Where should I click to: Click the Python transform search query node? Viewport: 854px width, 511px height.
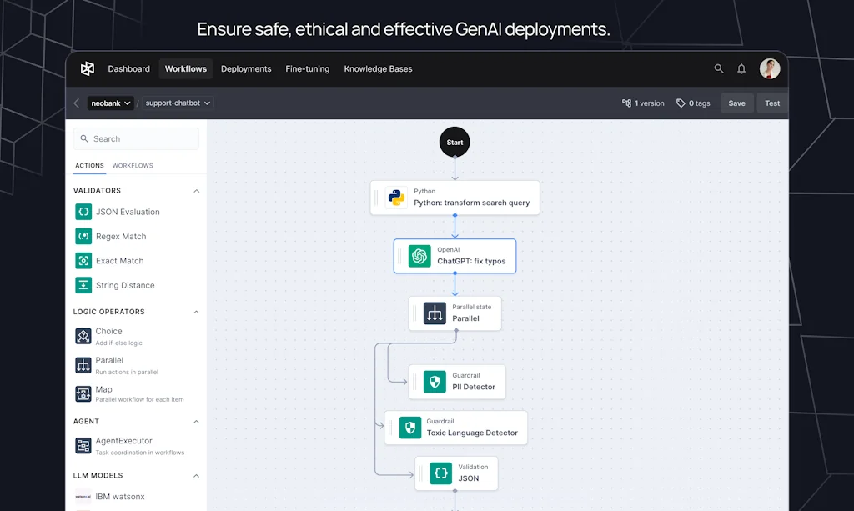pyautogui.click(x=455, y=198)
